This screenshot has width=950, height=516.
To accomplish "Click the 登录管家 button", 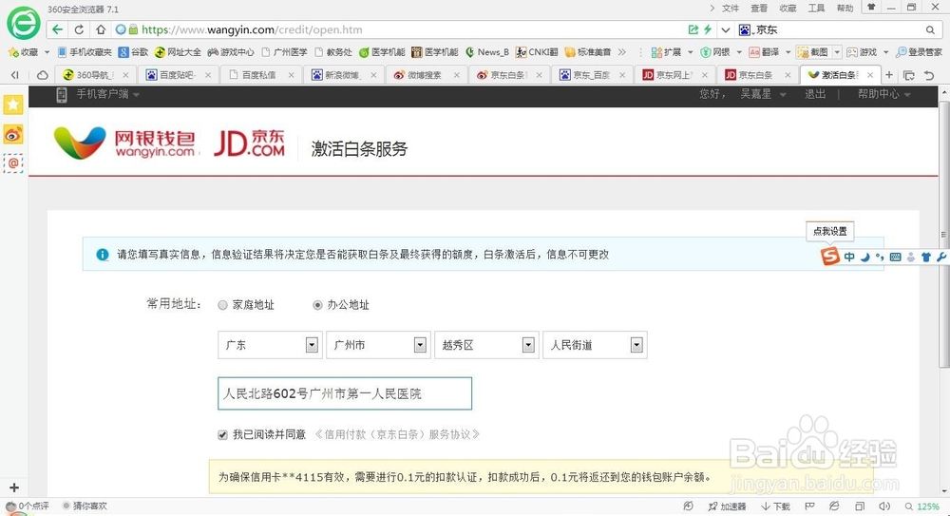I will (x=919, y=52).
